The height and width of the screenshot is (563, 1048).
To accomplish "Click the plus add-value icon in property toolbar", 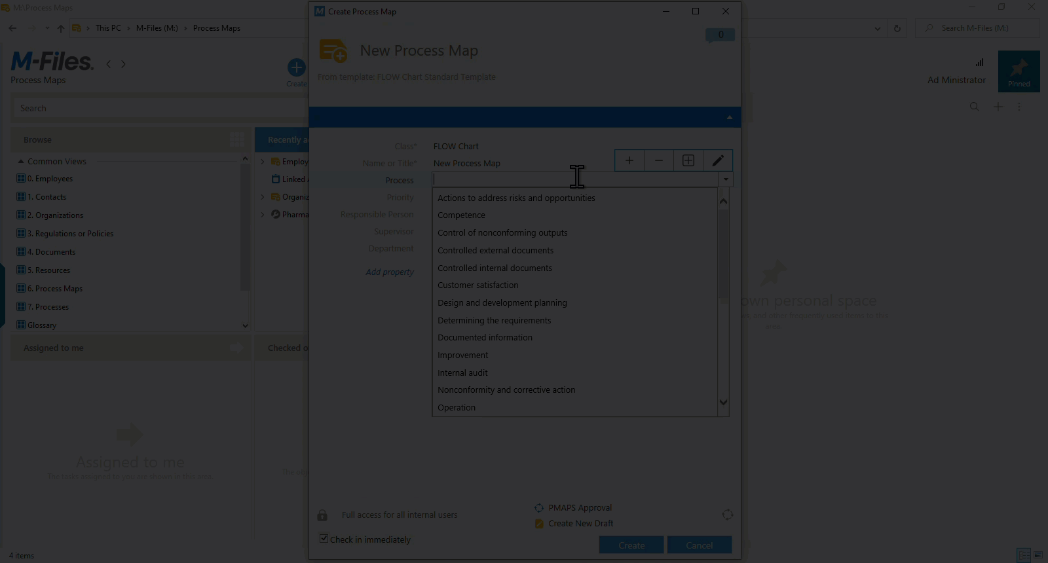I will point(629,160).
